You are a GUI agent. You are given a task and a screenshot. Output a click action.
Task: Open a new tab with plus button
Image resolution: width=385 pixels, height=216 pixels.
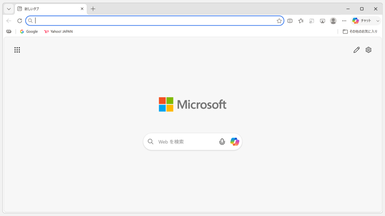(93, 9)
